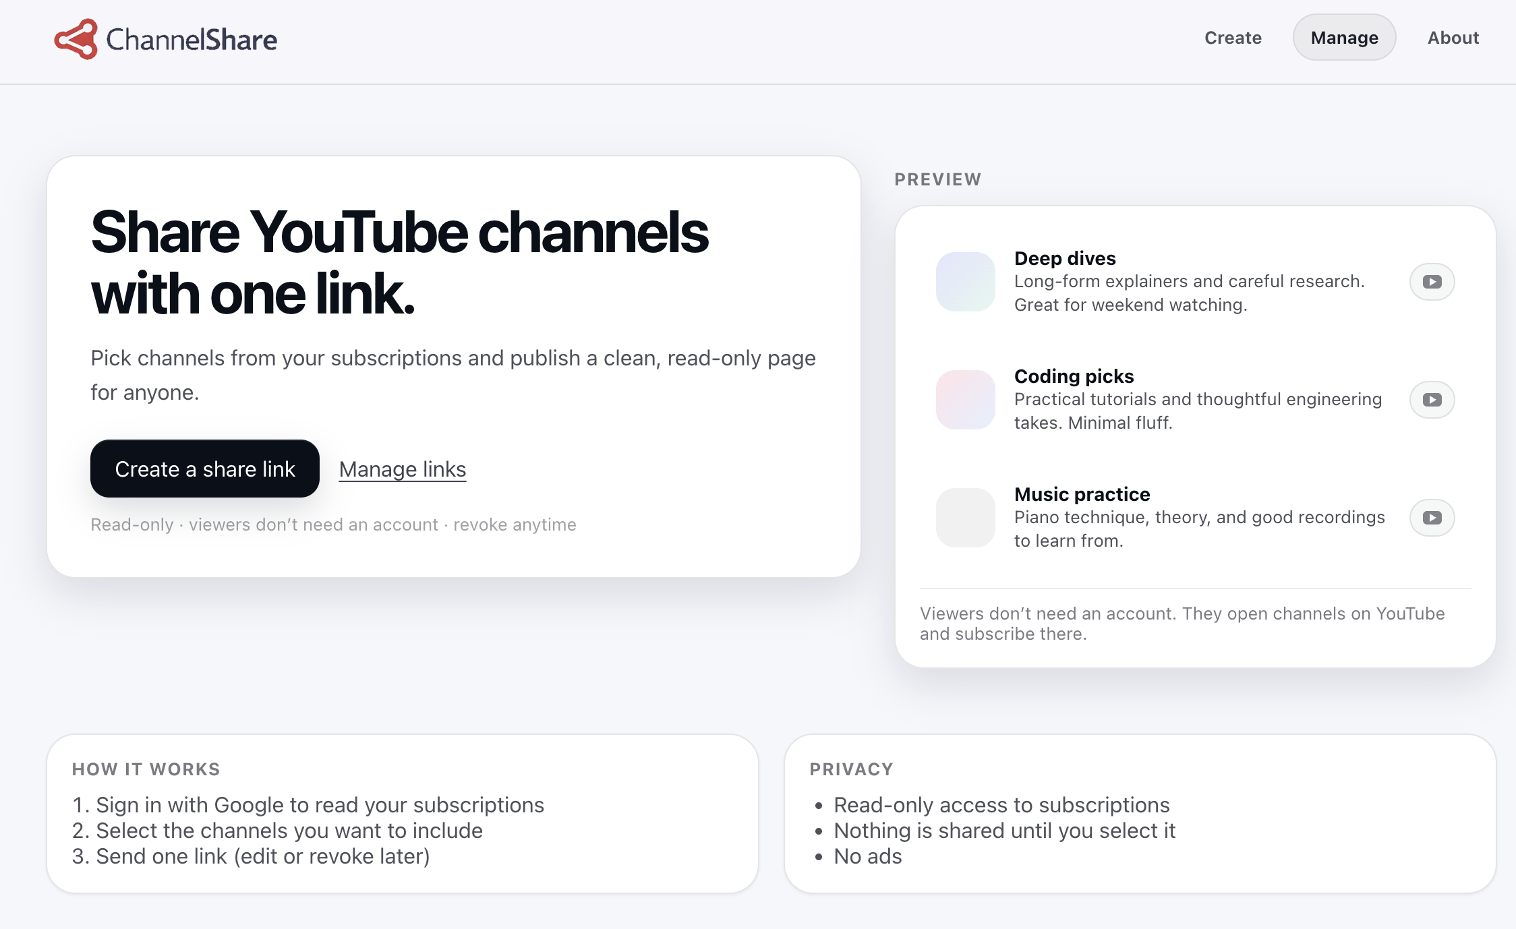1516x929 pixels.
Task: Select the Coding picks channel title
Action: [1074, 376]
